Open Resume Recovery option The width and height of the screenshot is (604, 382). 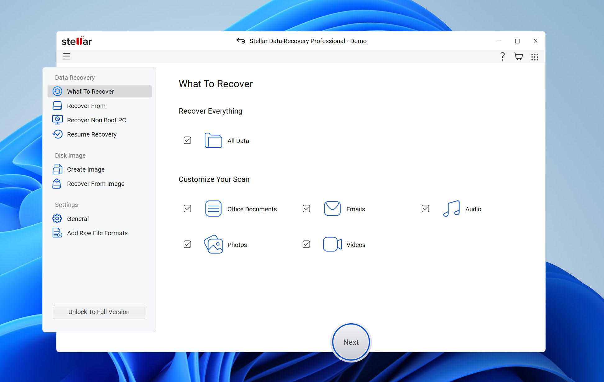[x=100, y=134]
